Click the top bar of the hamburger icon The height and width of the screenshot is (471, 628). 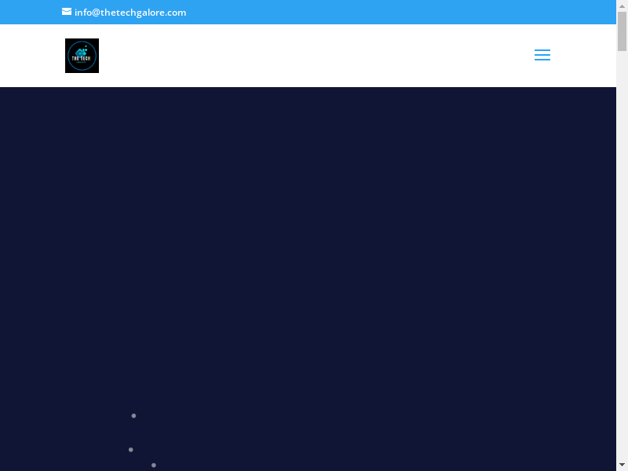click(x=542, y=50)
